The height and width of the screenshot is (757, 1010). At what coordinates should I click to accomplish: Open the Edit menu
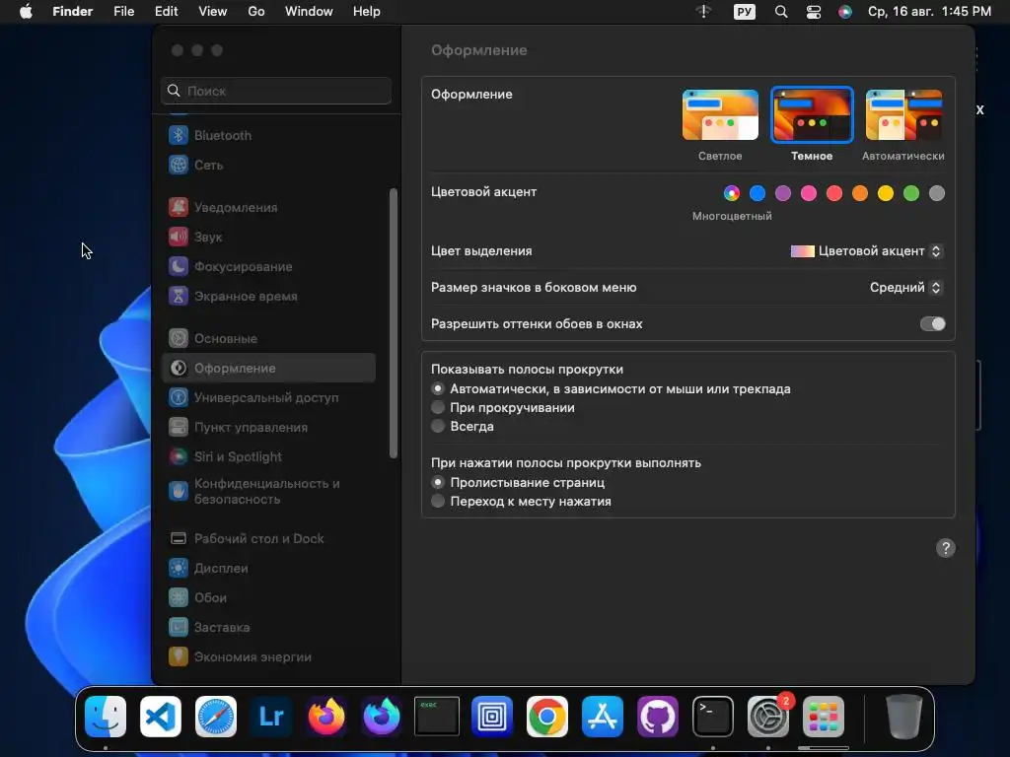tap(166, 12)
